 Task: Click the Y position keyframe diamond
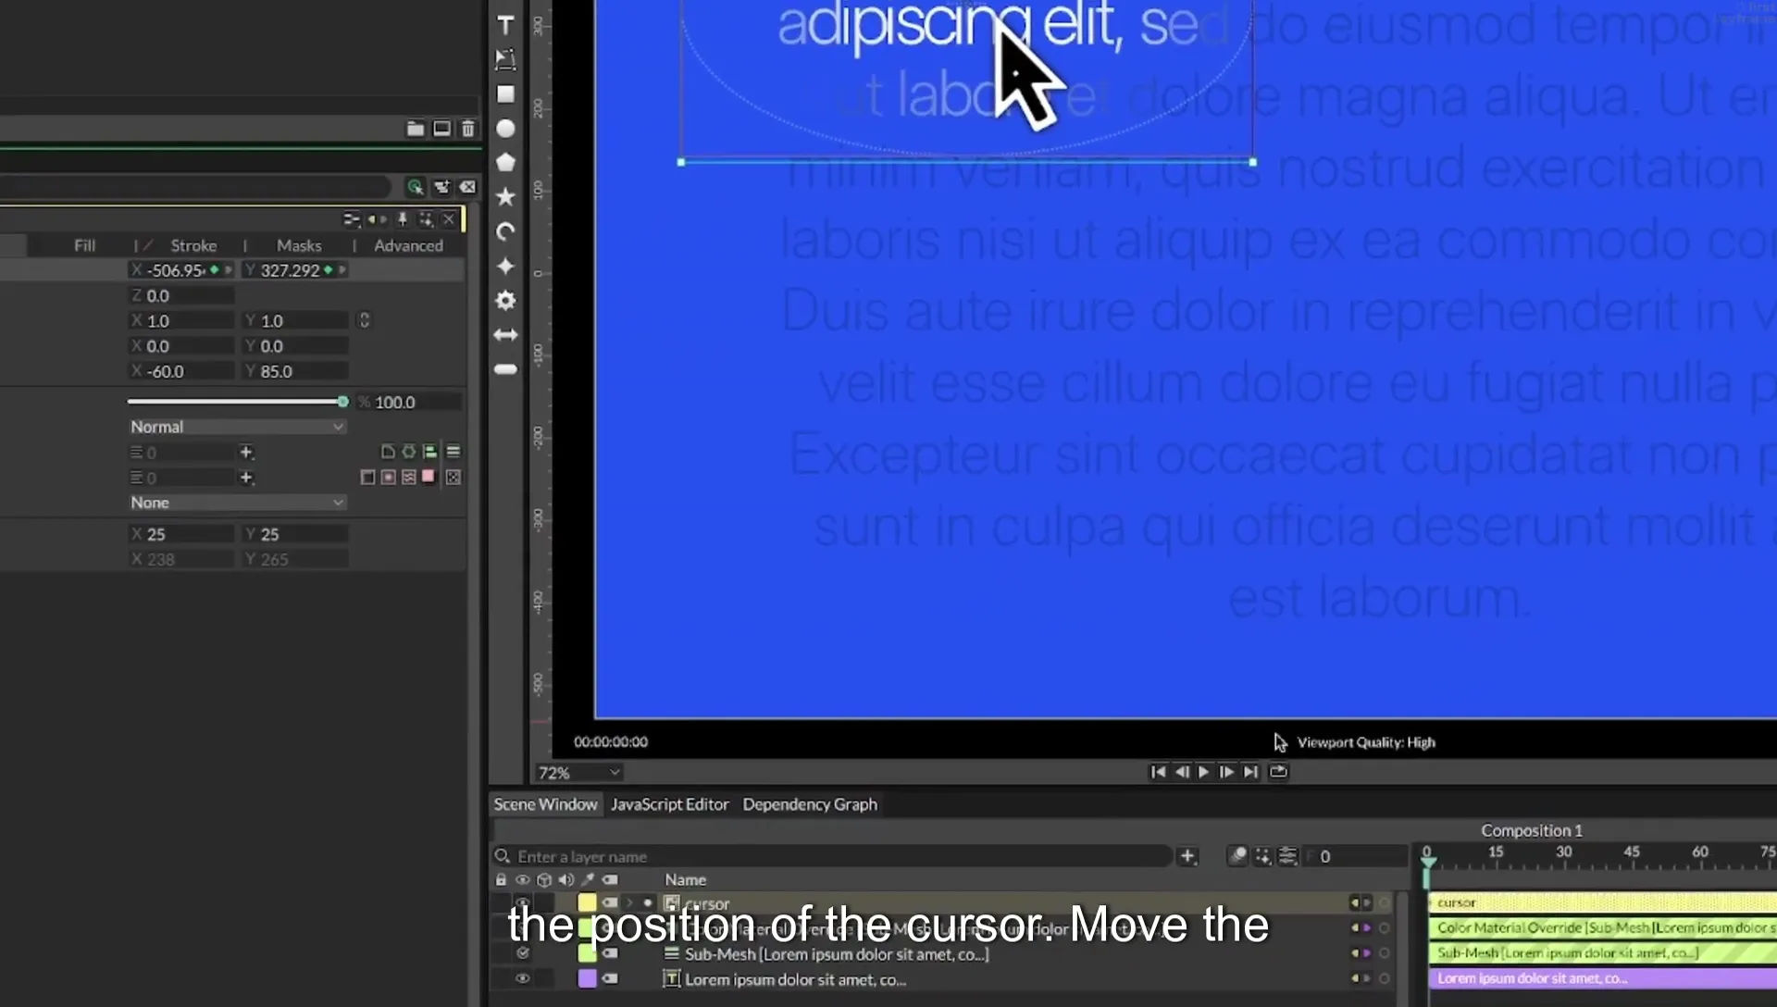point(329,270)
